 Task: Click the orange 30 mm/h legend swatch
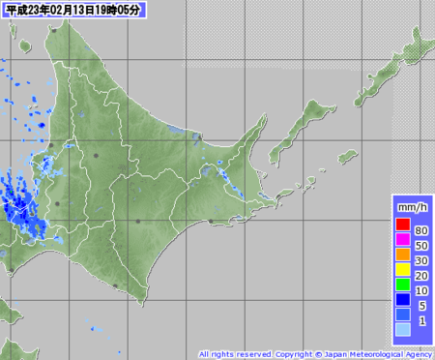point(403,255)
